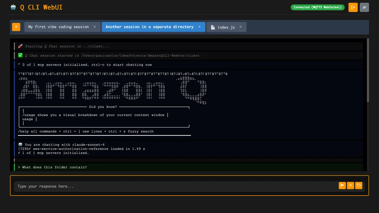The height and width of the screenshot is (213, 379).
Task: Click the send arrow icon
Action: click(342, 185)
